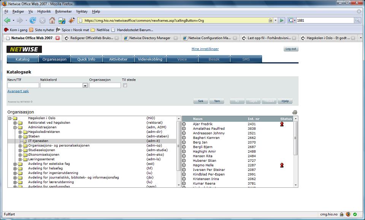Go to the home page icon

52,21
